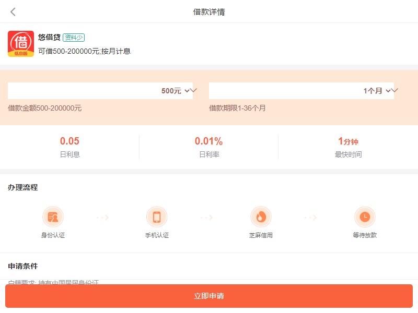Select the 0.01% daily rate value
This screenshot has height=313, width=418.
[x=209, y=141]
